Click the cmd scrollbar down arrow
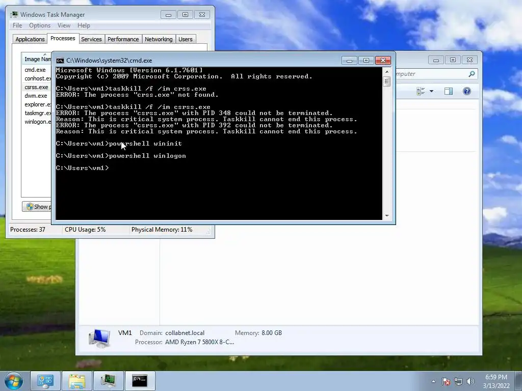Viewport: 522px width, 391px height. point(387,216)
